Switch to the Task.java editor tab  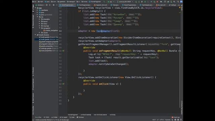(x=115, y=5)
